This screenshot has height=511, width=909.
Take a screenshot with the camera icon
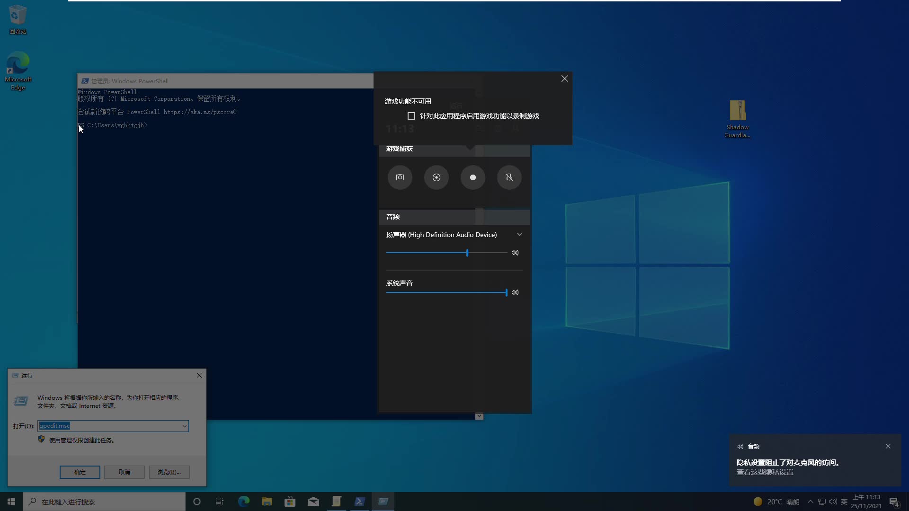pyautogui.click(x=400, y=177)
